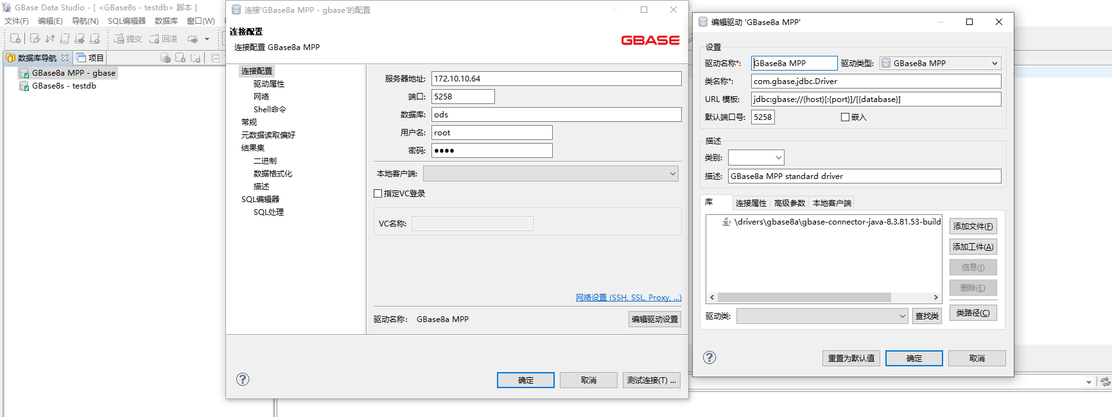Click the invalidate/reconnect icon in main toolbar

(x=35, y=38)
